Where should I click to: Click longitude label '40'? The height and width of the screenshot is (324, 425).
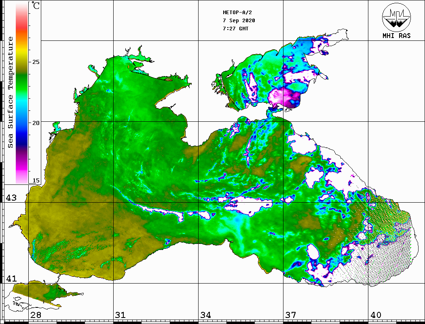coord(376,315)
